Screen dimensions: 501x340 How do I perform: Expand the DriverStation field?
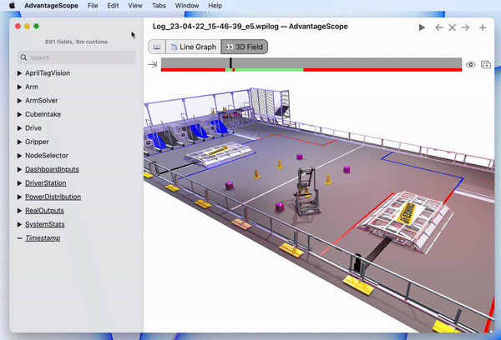click(19, 183)
